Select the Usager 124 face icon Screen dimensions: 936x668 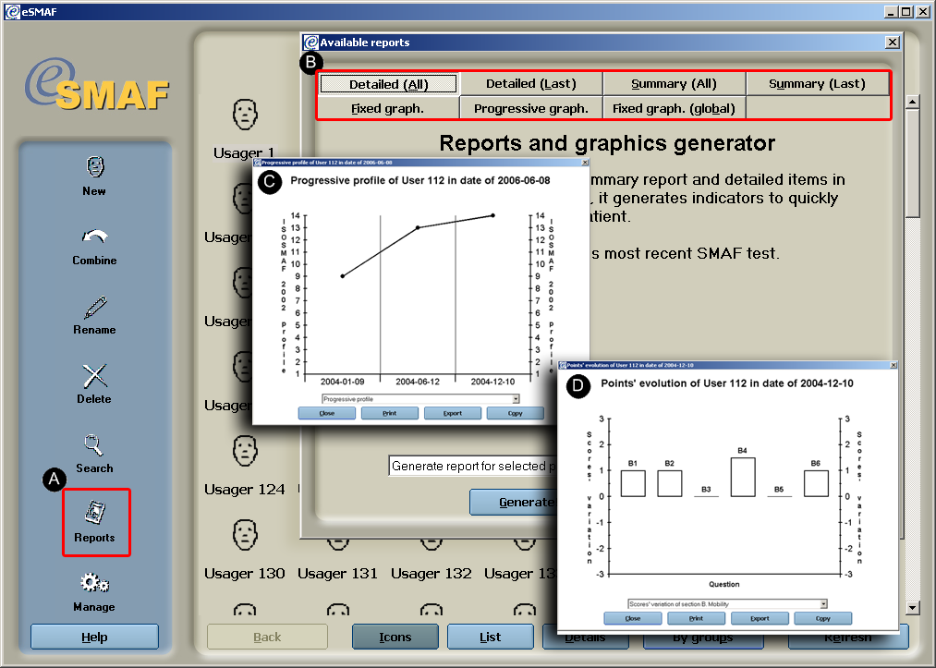point(245,451)
